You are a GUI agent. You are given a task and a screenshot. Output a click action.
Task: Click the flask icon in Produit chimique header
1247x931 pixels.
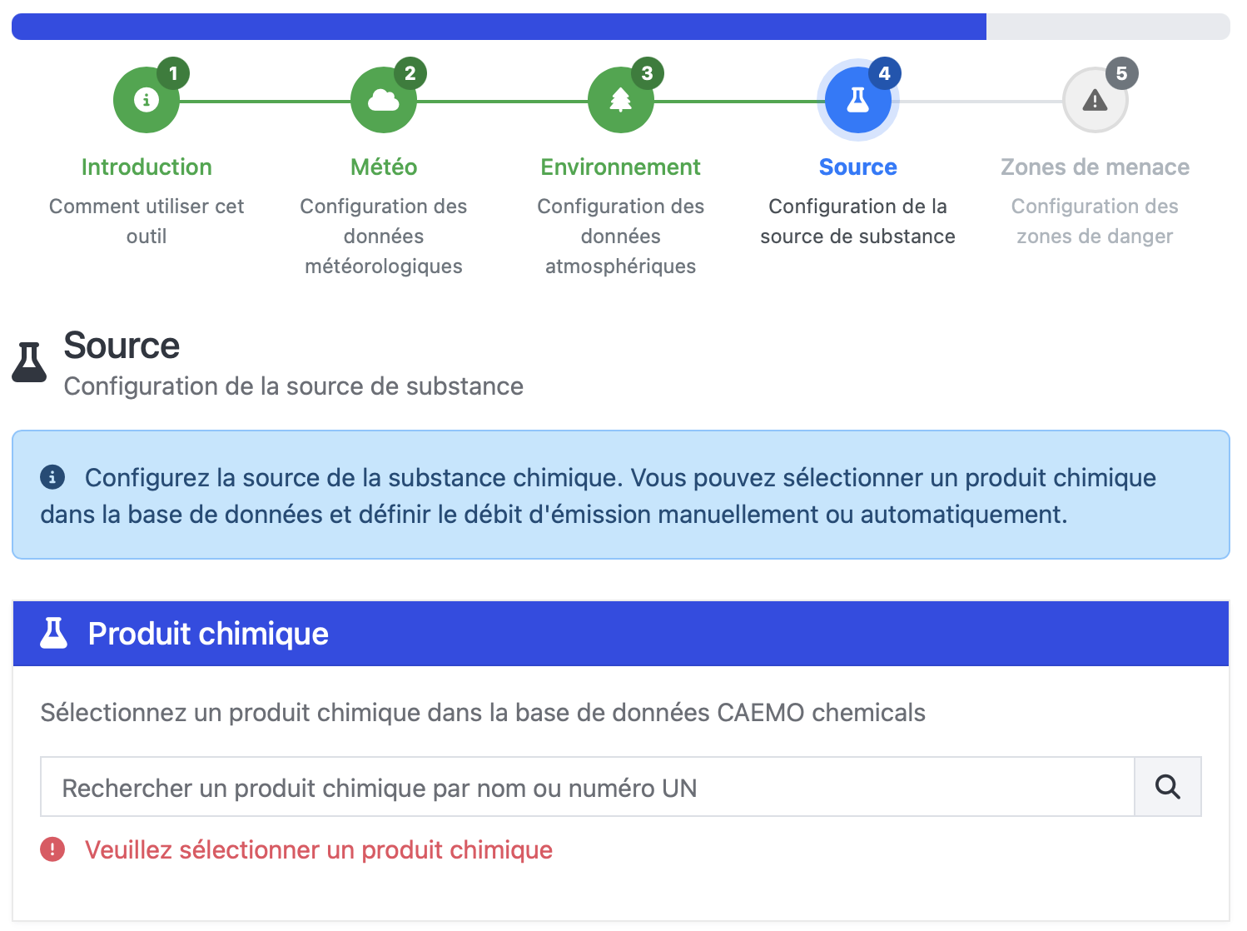click(x=54, y=634)
